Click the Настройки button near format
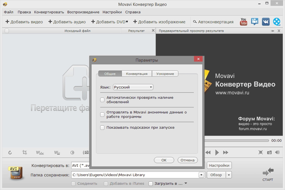 pyautogui.click(x=219, y=165)
